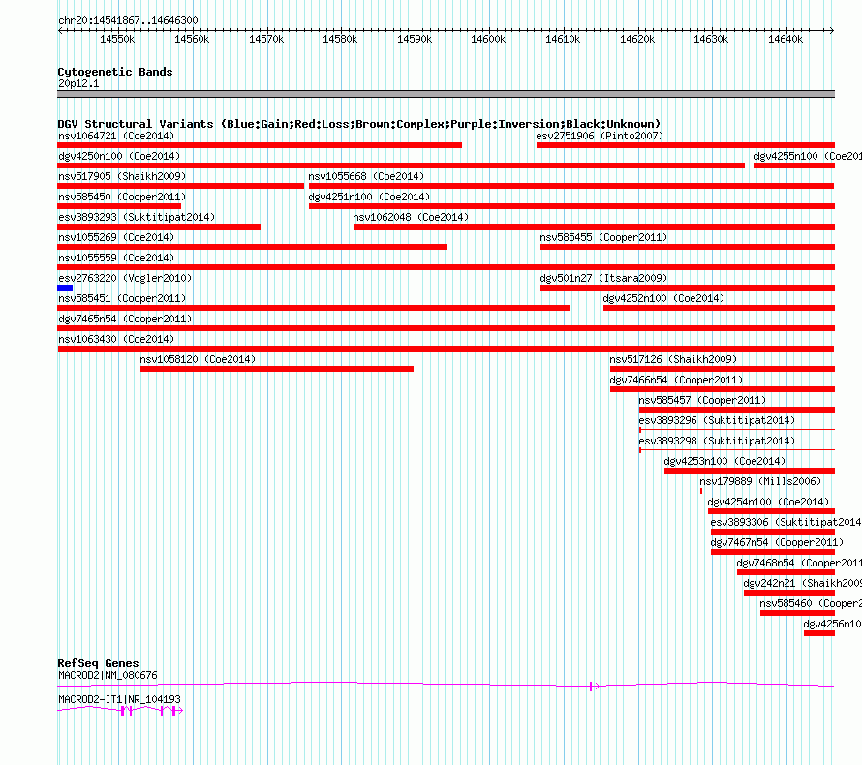Select MACROD2-IT1|NR_104193 gene label
Screen dimensions: 862x765
119,699
